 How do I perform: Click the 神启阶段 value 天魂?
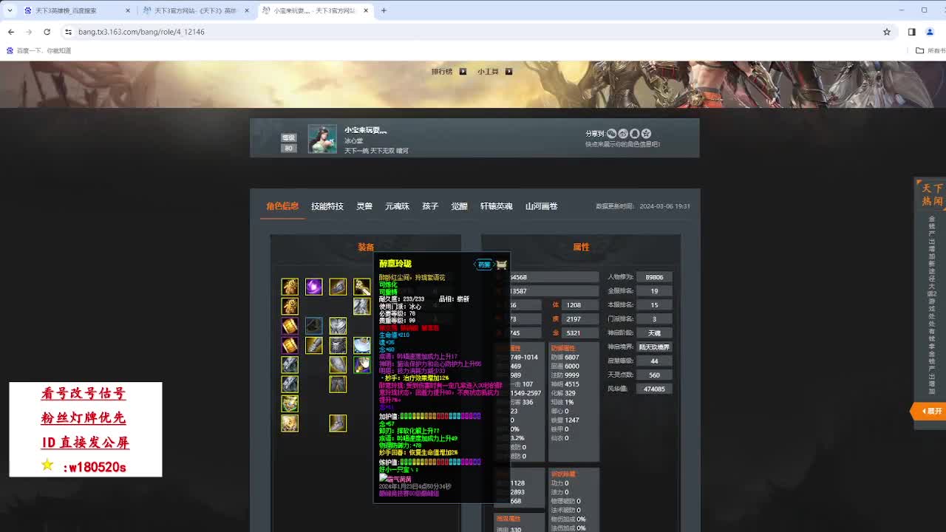[x=654, y=333]
